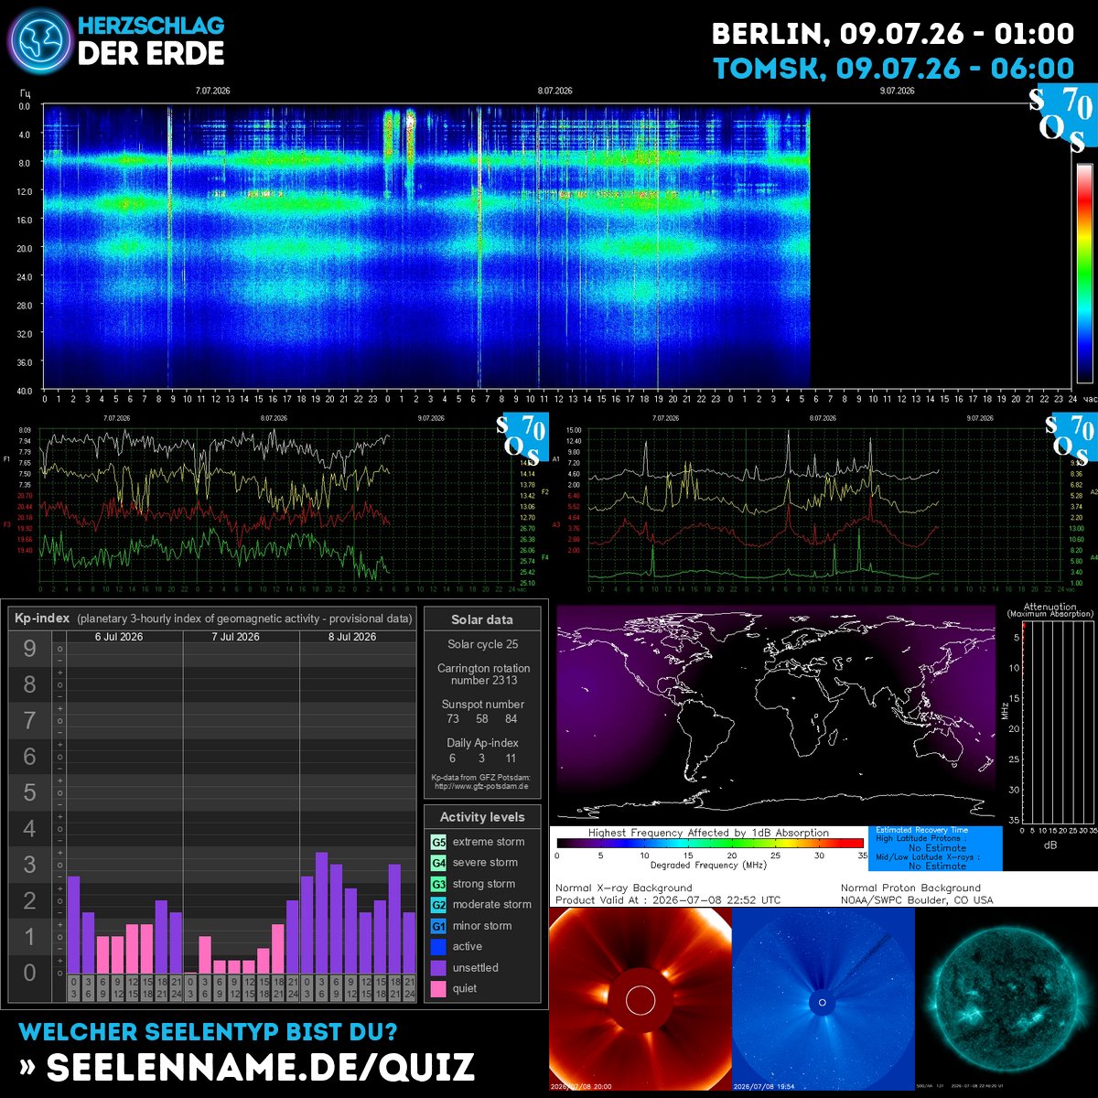Click 'NOAA/SWPC Boulder, CO USA' text
Image resolution: width=1098 pixels, height=1098 pixels.
(917, 900)
